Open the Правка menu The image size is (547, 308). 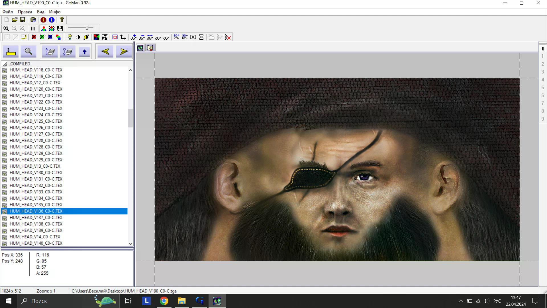25,12
